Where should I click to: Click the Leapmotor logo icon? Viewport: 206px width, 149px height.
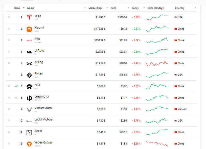click(29, 98)
